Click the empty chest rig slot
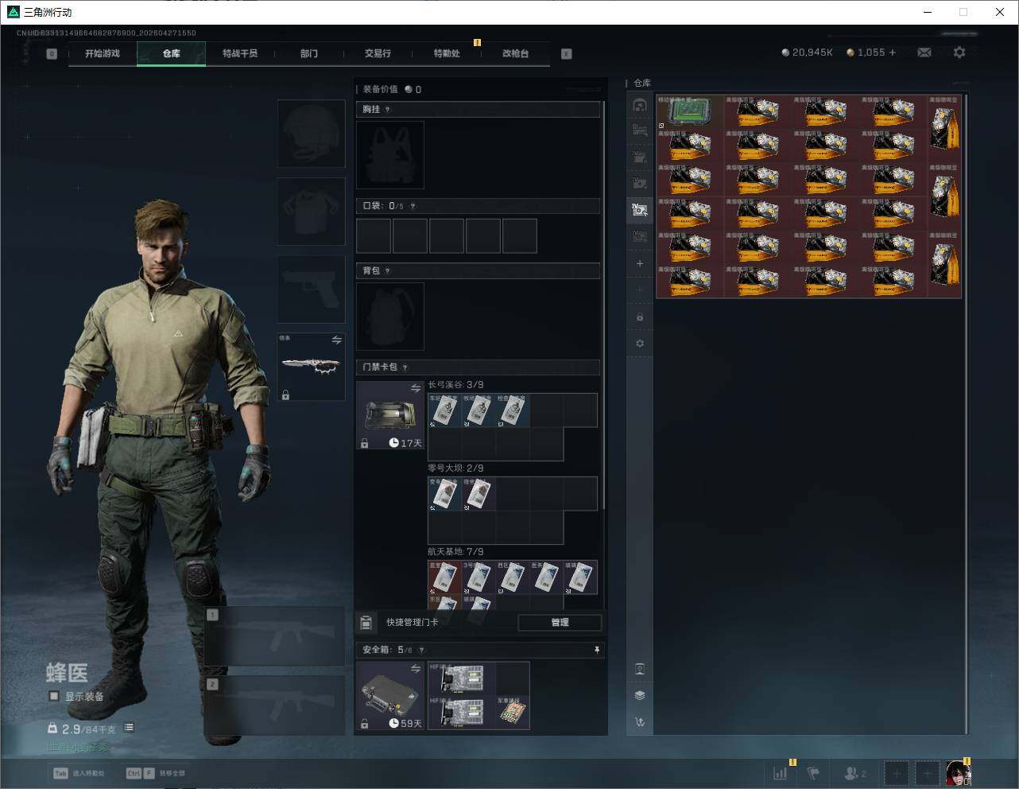1019x789 pixels. point(390,155)
